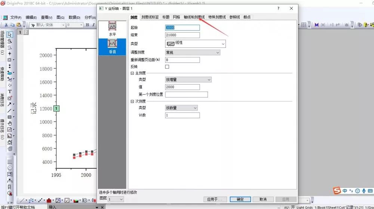374x209 pixels.
Task: Click the 起始 (From) input field
Action: [x=183, y=27]
